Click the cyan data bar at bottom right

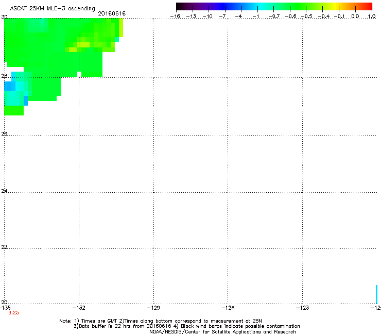click(x=377, y=294)
